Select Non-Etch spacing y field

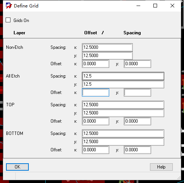(107, 56)
